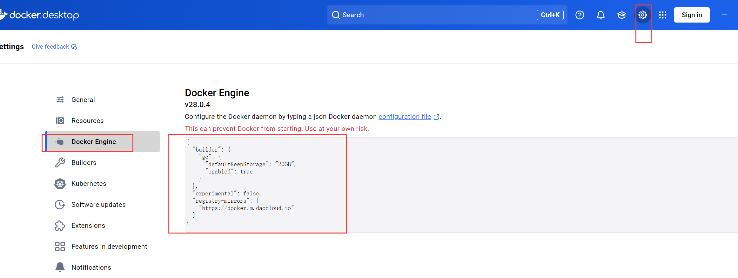Image resolution: width=738 pixels, height=278 pixels.
Task: Focus the Search input field
Action: (447, 15)
